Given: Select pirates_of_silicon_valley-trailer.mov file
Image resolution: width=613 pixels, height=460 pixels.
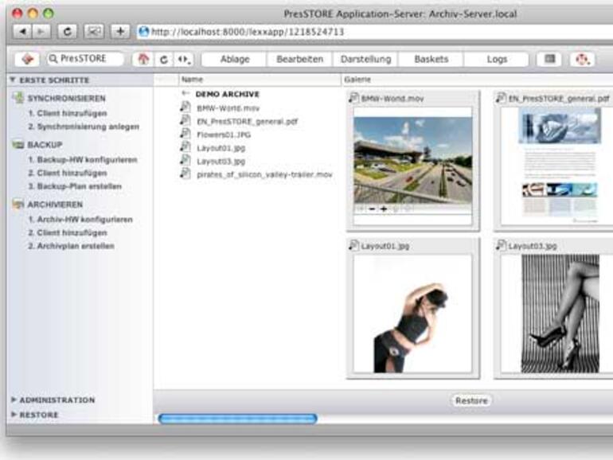Looking at the screenshot, I should [264, 175].
